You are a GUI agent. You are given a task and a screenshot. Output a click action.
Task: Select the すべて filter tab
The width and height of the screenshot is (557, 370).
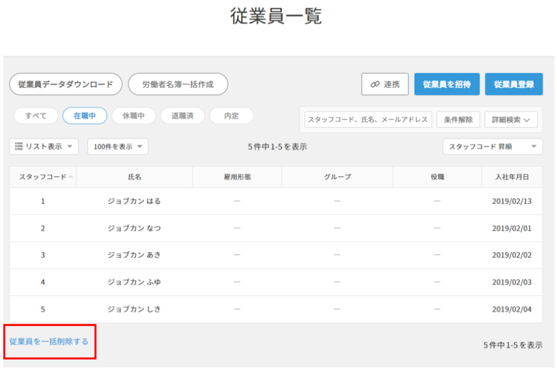tap(36, 116)
